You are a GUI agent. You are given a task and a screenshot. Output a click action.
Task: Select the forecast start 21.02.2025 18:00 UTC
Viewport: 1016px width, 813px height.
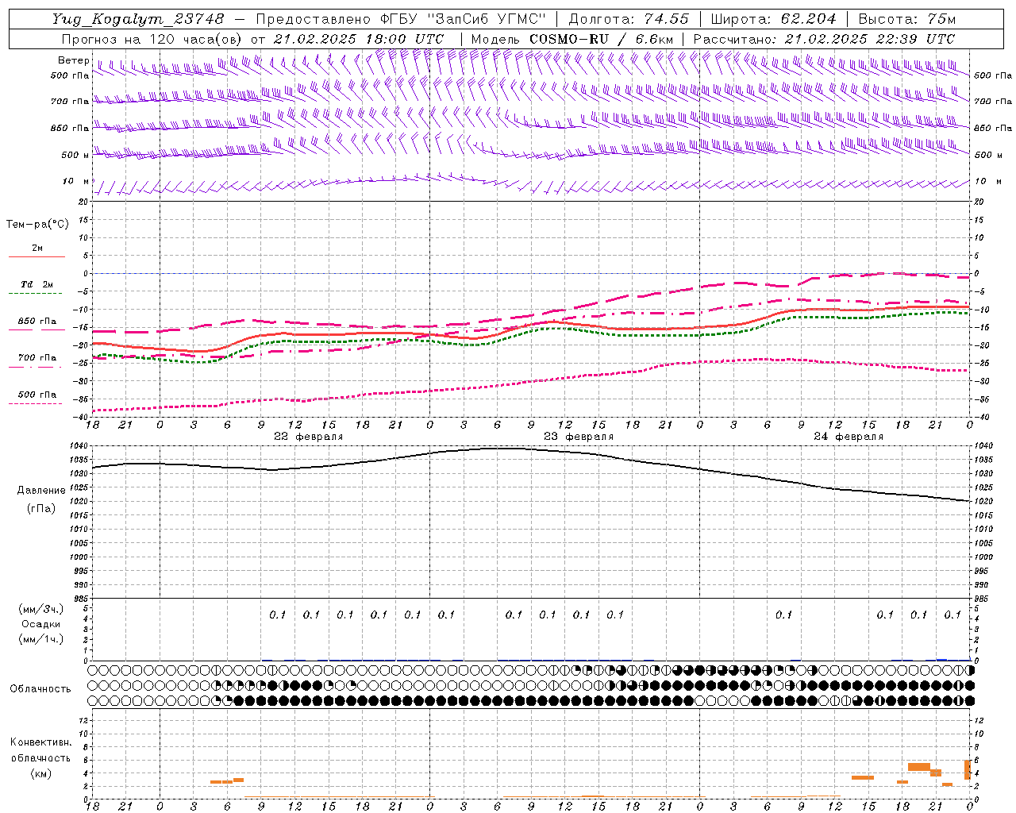point(359,39)
